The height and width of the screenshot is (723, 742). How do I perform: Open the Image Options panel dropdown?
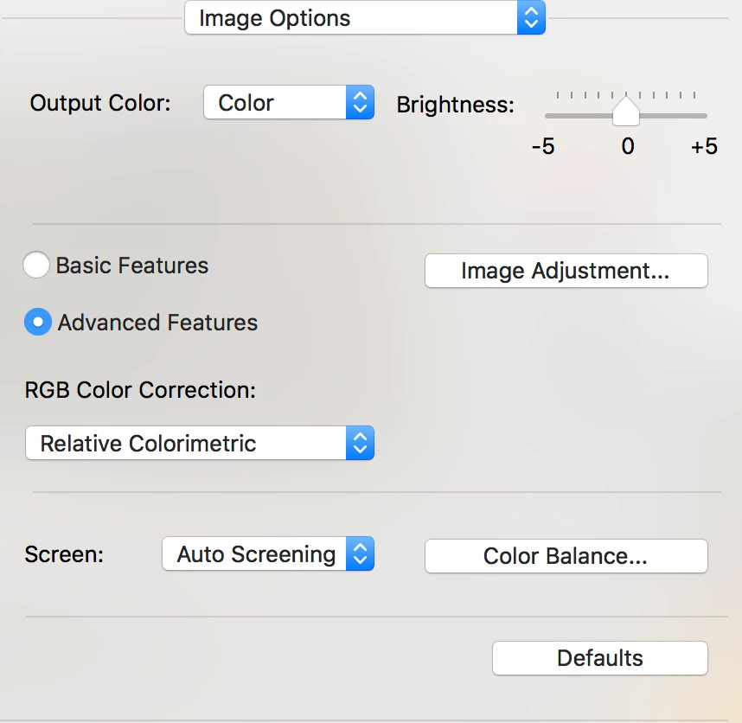pos(350,18)
